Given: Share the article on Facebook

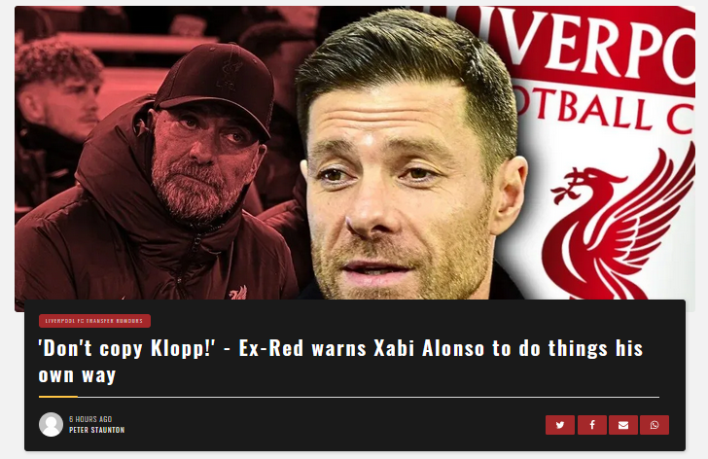Looking at the screenshot, I should (592, 425).
